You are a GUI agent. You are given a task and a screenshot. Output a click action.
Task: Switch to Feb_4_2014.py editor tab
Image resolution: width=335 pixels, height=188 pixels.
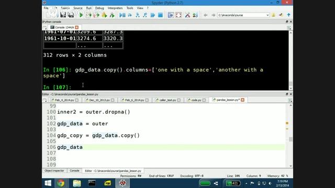64,100
